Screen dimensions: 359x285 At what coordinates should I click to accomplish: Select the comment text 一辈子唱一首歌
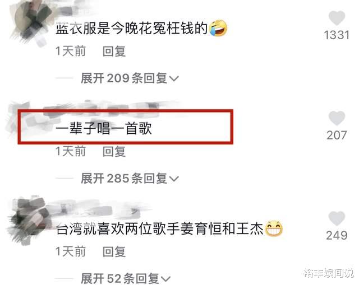tap(104, 128)
